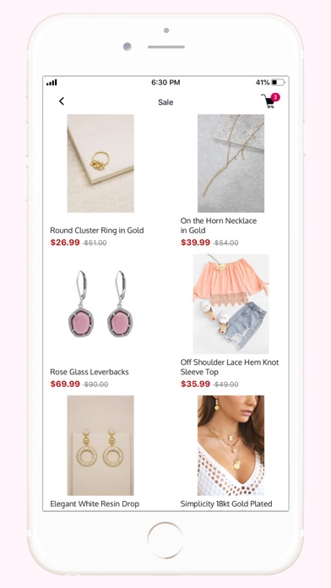
Task: Open the layered gold necklace model photo
Action: (x=231, y=445)
